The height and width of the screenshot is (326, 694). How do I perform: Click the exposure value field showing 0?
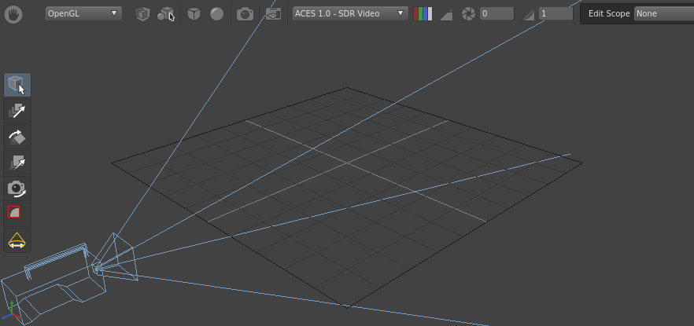click(x=497, y=13)
